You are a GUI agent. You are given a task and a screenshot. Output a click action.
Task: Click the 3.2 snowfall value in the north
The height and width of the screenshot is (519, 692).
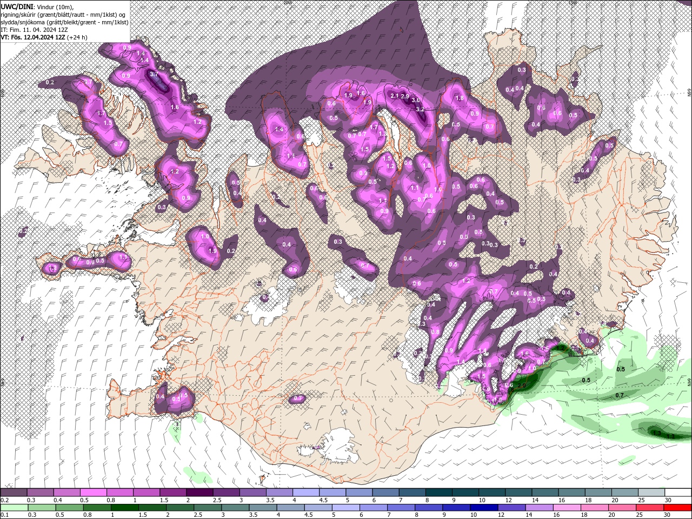420,109
